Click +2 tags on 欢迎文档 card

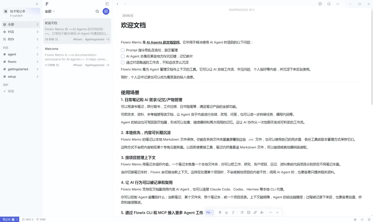pos(108,39)
